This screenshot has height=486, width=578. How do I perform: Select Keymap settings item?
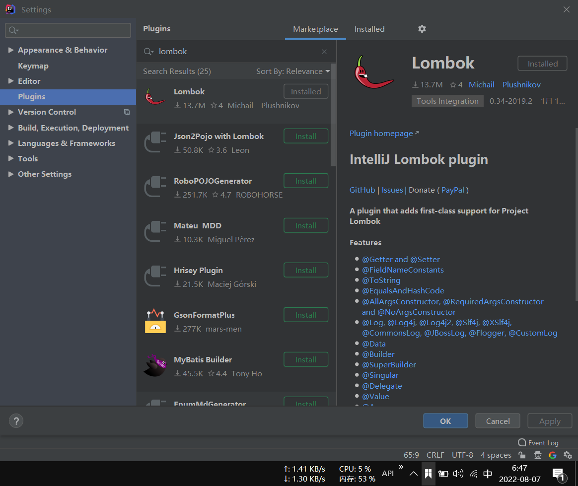[x=33, y=66]
